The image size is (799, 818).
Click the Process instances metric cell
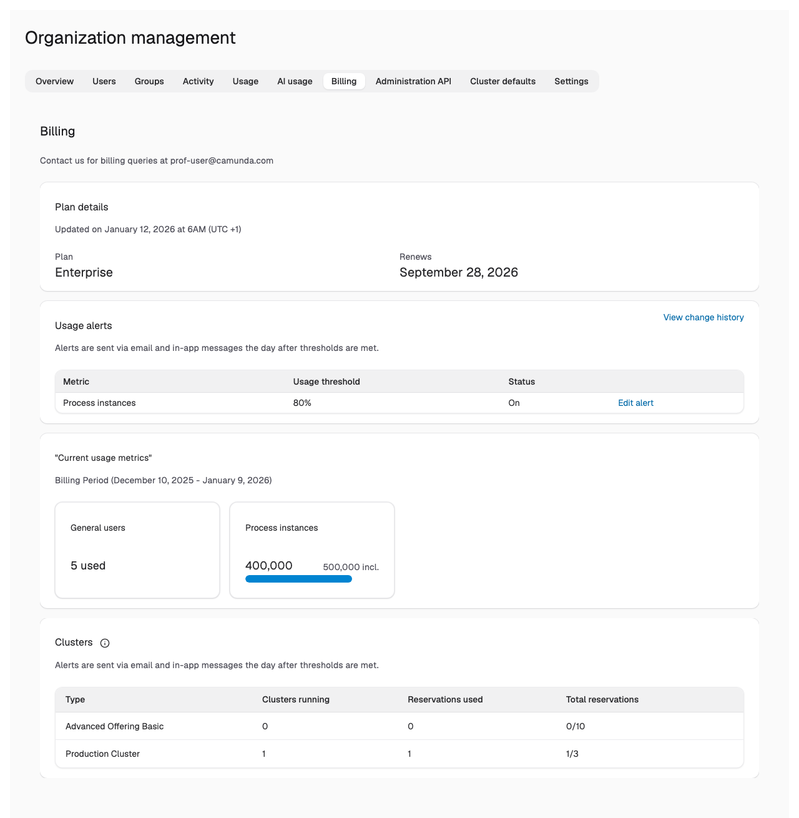click(99, 403)
